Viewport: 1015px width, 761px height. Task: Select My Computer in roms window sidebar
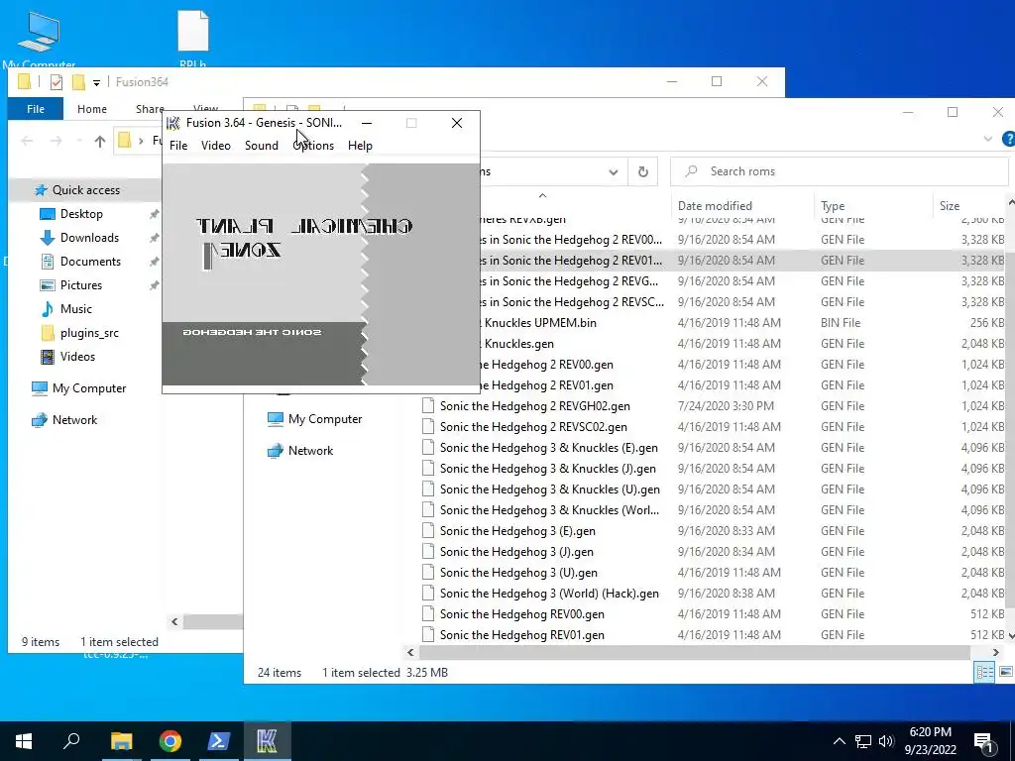point(325,419)
